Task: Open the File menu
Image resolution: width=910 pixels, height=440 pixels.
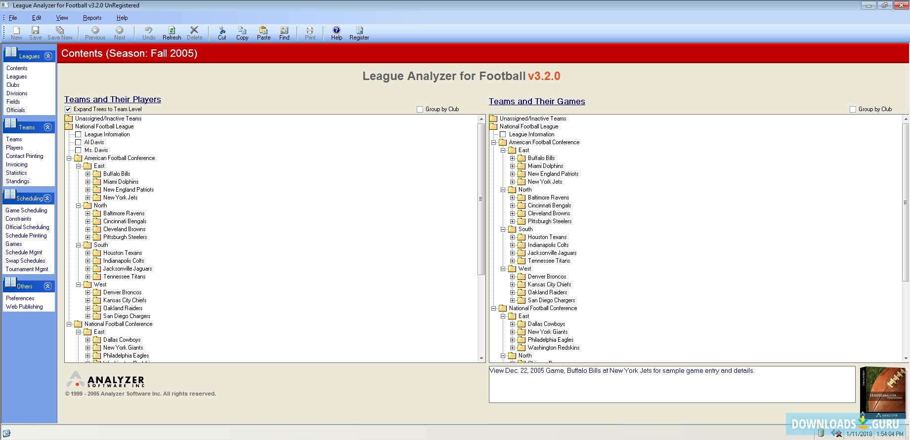Action: tap(13, 18)
